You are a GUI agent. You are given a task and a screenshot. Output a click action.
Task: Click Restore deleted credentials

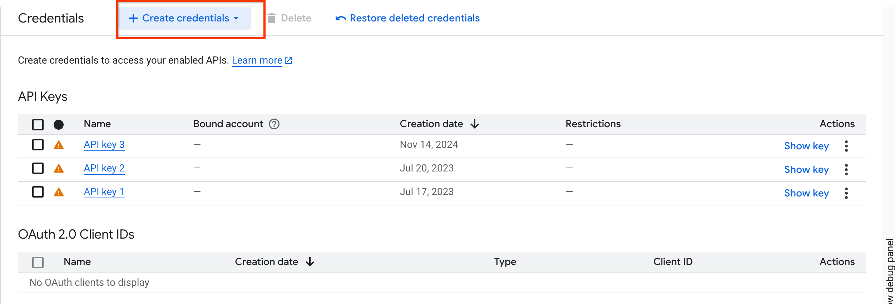[x=407, y=18]
